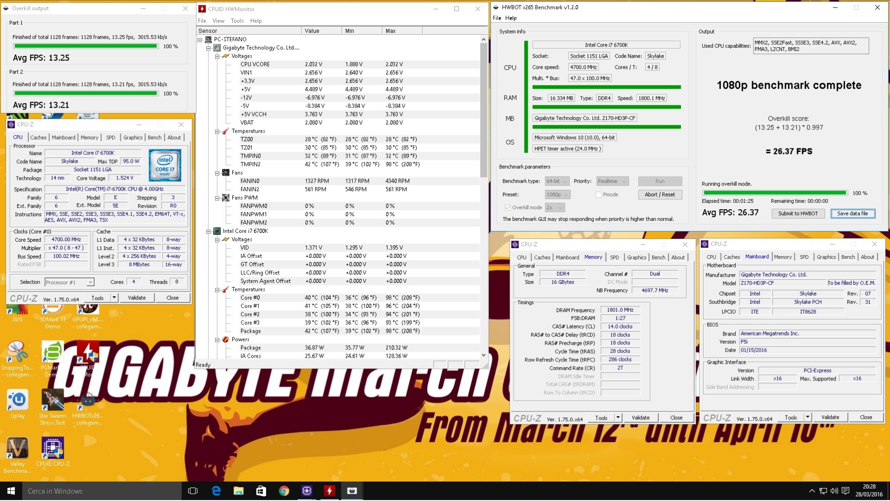This screenshot has height=501, width=890.
Task: Click overkill mode progress bar in HWBOT
Action: [774, 193]
